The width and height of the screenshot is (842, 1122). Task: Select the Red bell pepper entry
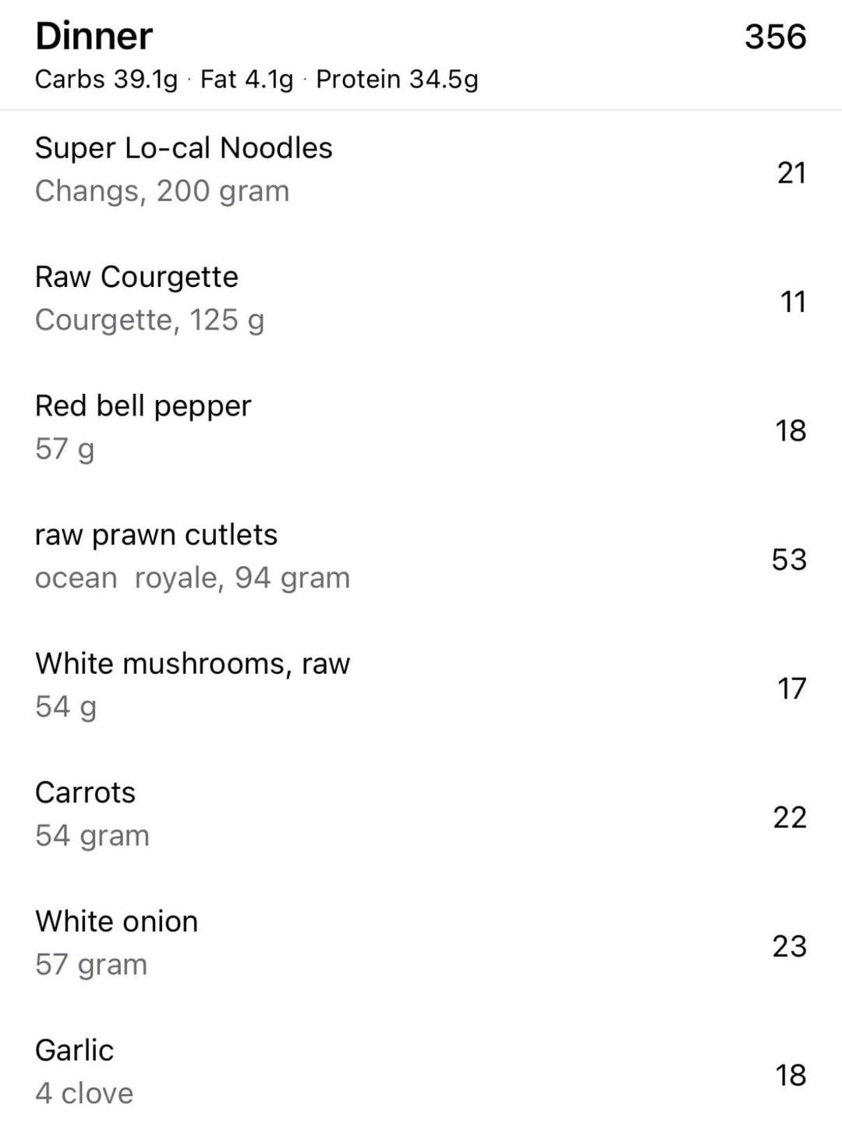point(143,405)
